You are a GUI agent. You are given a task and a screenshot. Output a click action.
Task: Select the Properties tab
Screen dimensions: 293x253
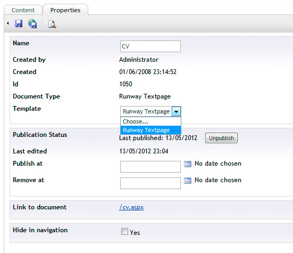click(65, 10)
